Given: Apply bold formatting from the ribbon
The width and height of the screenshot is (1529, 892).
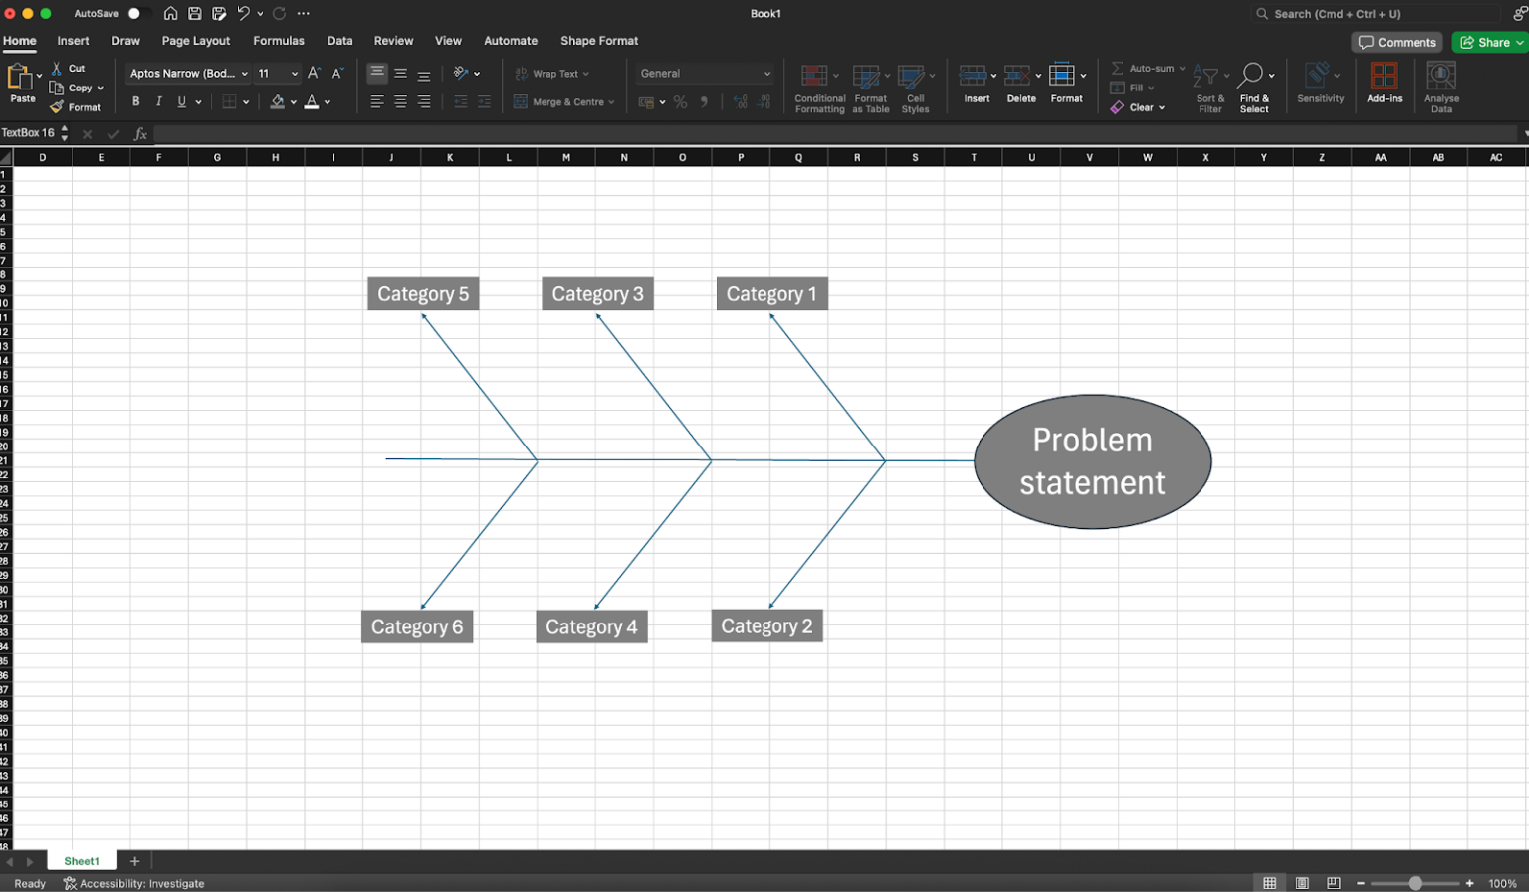Looking at the screenshot, I should tap(135, 101).
